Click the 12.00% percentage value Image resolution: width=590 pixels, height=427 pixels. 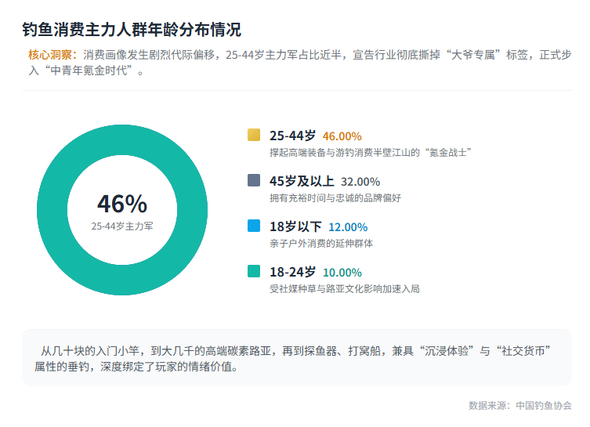pyautogui.click(x=348, y=227)
